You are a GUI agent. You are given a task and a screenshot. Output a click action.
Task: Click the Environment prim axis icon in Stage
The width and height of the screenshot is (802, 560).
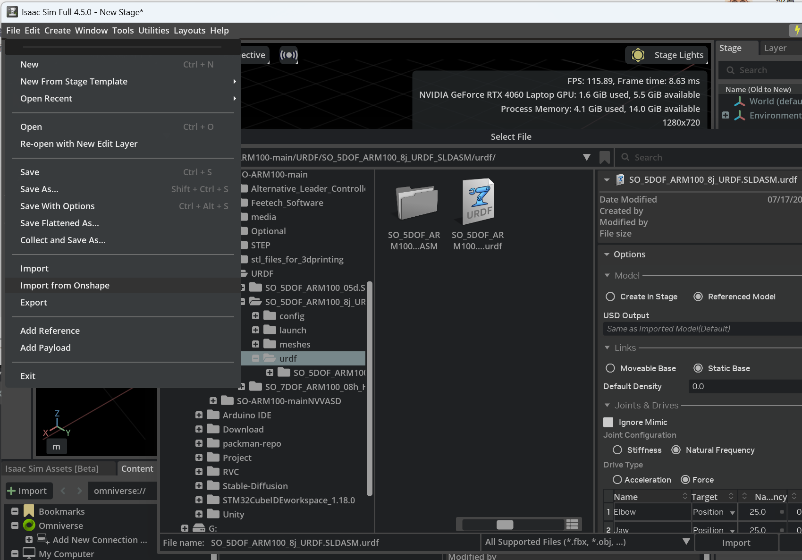tap(740, 116)
